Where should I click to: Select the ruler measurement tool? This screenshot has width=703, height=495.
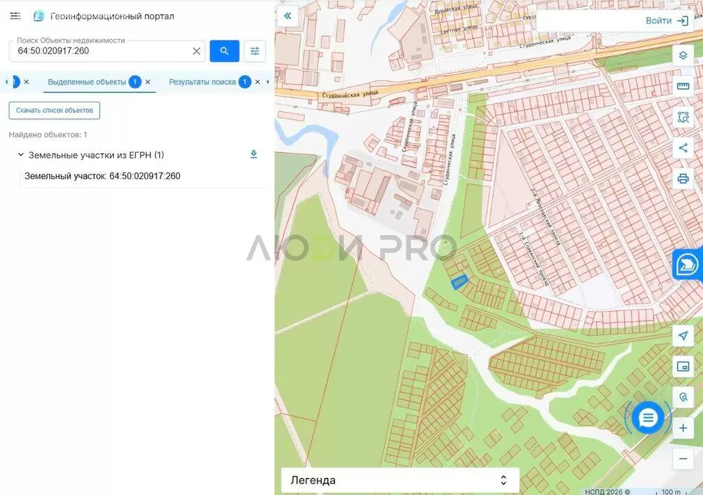tap(683, 86)
